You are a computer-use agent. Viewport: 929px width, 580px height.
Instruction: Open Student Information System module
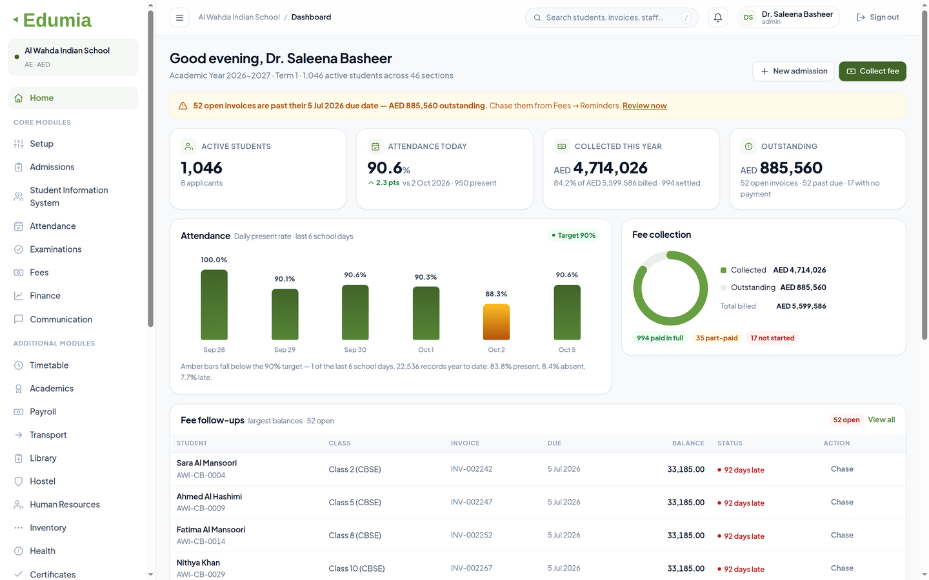[73, 197]
